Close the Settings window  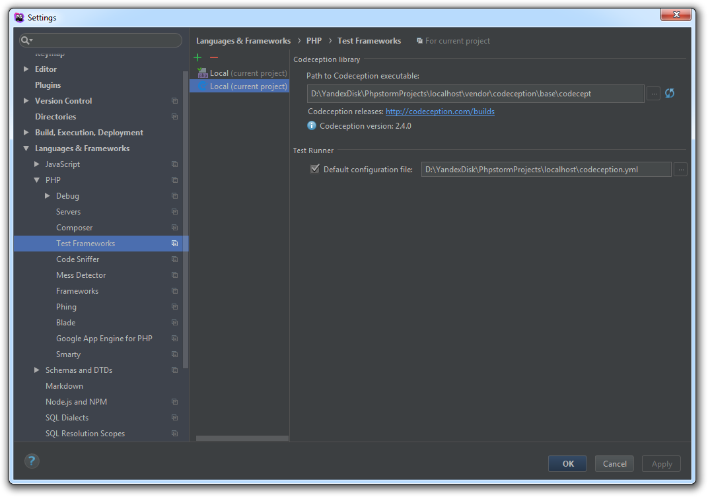tap(676, 15)
